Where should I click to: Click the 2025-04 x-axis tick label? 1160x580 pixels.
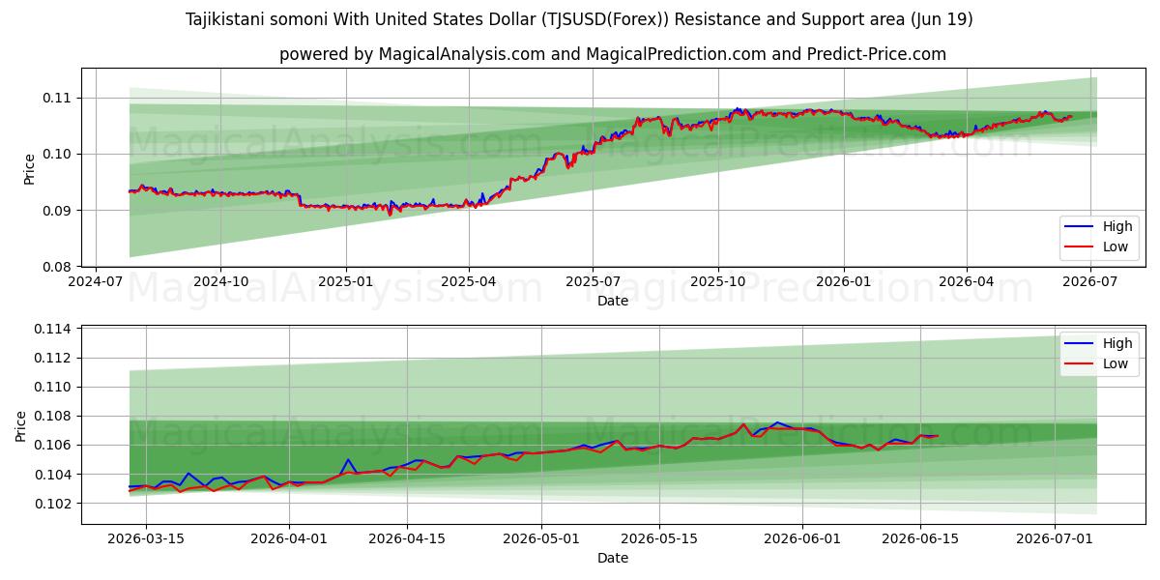tap(469, 282)
